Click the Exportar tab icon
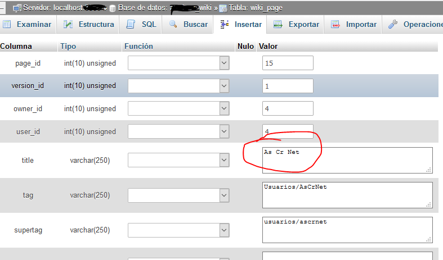The image size is (443, 260). click(x=278, y=25)
